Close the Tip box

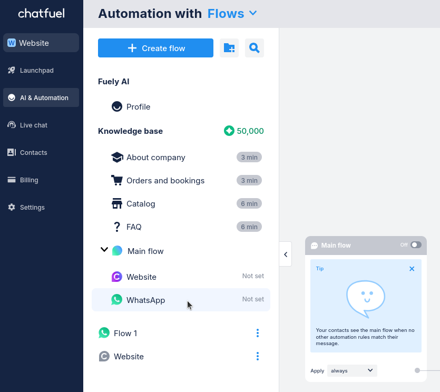(412, 269)
